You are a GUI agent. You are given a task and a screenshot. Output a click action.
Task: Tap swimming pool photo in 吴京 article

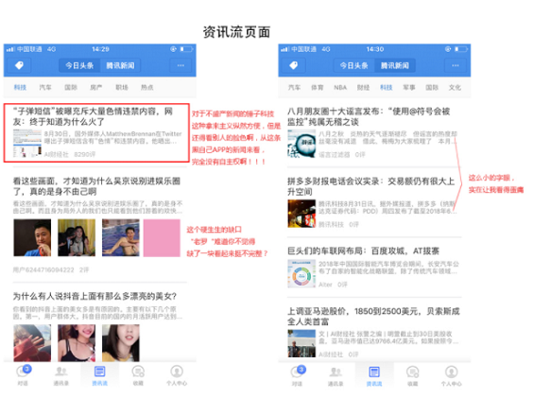tap(121, 238)
